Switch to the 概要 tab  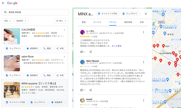[84, 22]
